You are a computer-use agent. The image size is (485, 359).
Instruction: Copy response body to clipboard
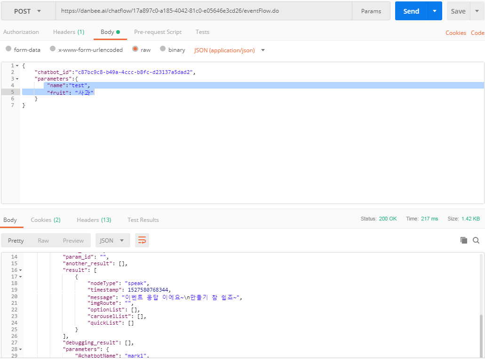click(x=464, y=240)
